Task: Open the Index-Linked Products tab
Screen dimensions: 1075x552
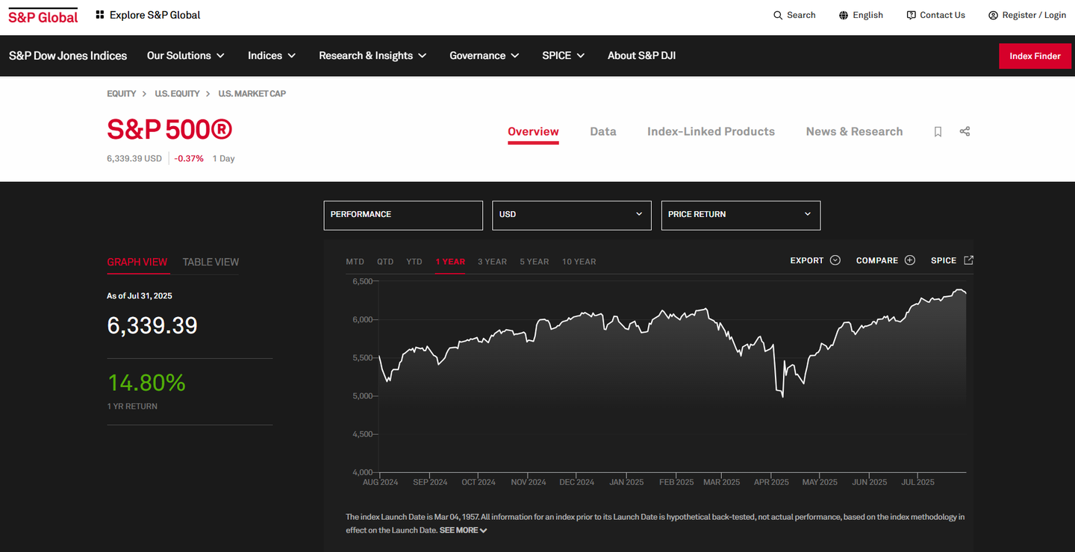Action: coord(711,131)
